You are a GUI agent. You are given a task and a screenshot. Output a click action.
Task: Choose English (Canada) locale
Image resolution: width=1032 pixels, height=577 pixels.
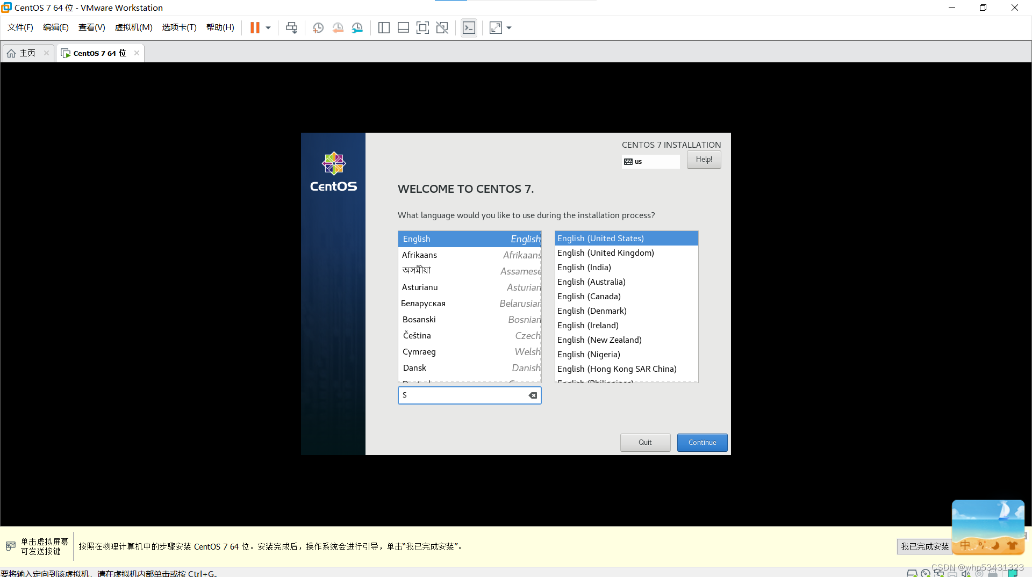pos(627,297)
